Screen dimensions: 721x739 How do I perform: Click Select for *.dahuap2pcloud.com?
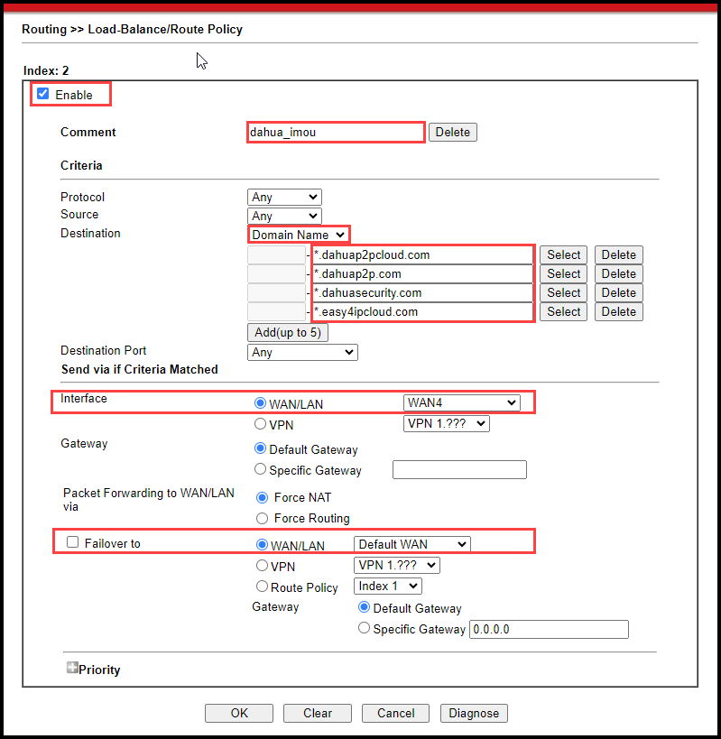click(x=564, y=255)
